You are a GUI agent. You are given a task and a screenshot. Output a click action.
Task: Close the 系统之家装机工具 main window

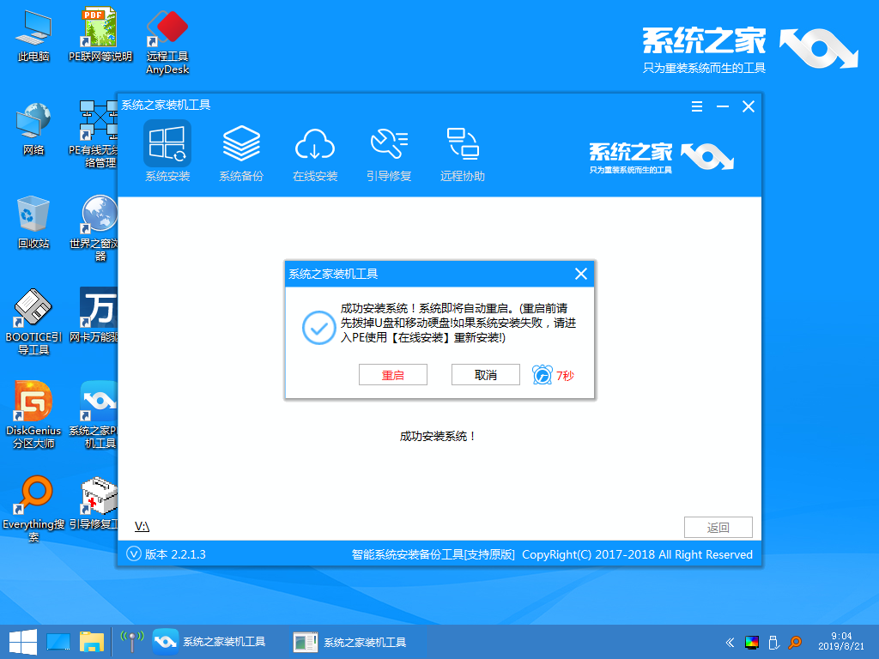tap(749, 106)
